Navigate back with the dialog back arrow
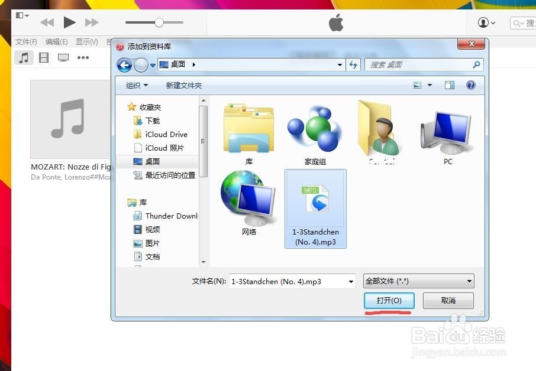The image size is (536, 371). point(124,66)
